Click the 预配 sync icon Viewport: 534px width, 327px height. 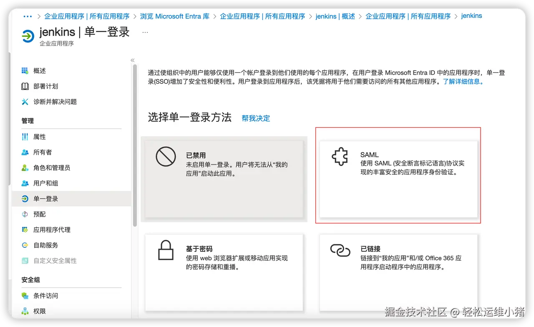click(25, 214)
